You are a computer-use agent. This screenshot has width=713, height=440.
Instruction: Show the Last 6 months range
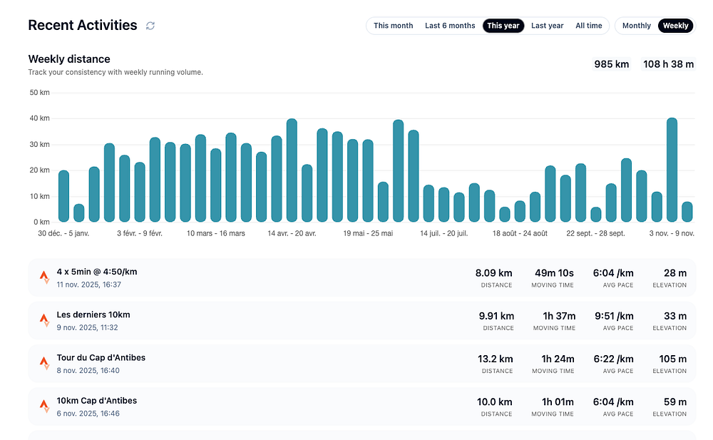(450, 26)
